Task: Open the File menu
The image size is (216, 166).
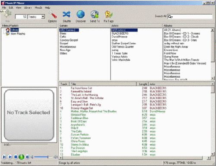Action: [4, 8]
